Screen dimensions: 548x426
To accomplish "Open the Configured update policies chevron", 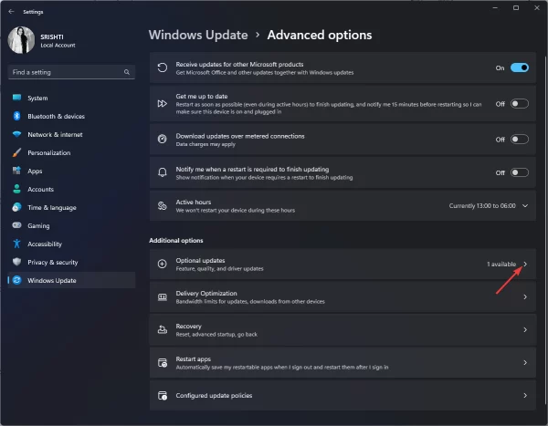I will click(x=525, y=396).
